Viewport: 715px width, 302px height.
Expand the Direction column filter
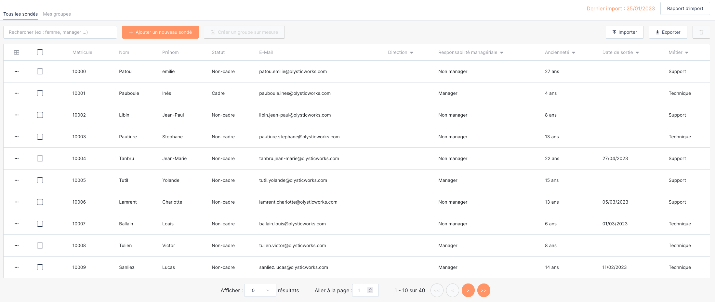point(412,53)
